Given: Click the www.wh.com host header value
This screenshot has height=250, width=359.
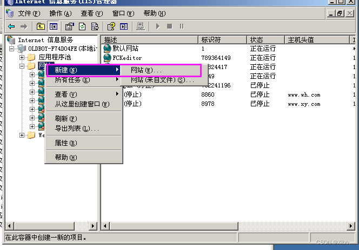Looking at the screenshot, I should [304, 95].
